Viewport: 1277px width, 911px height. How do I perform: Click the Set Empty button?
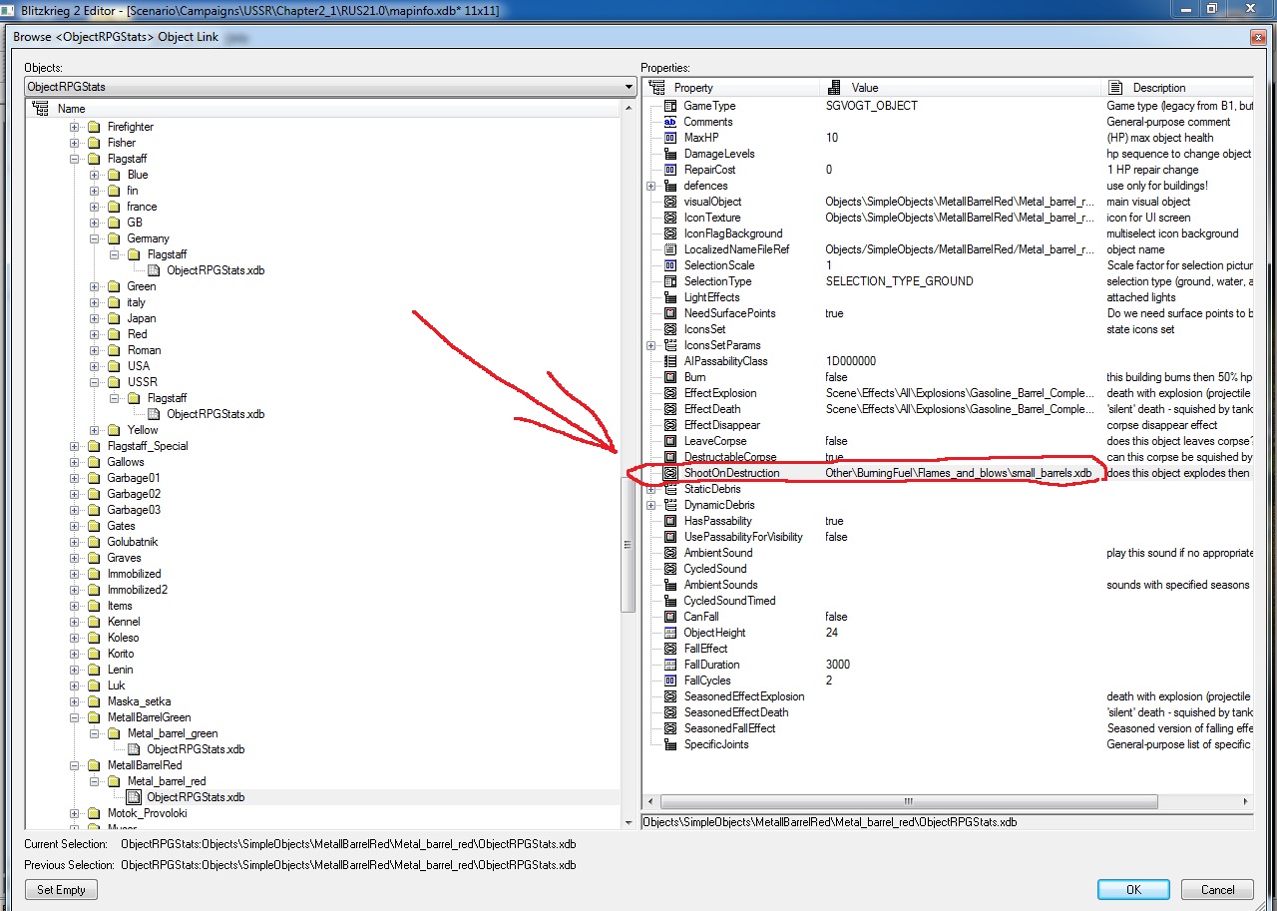(61, 889)
